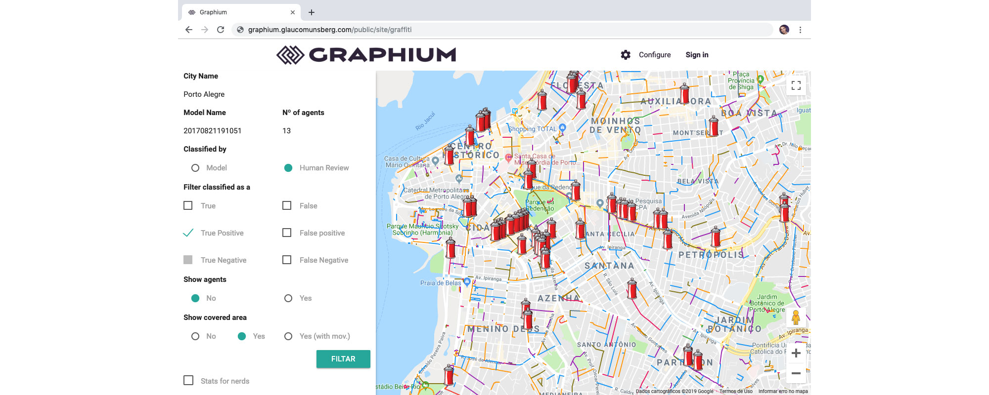Close the Graphium tab
This screenshot has height=395, width=989.
[x=293, y=12]
